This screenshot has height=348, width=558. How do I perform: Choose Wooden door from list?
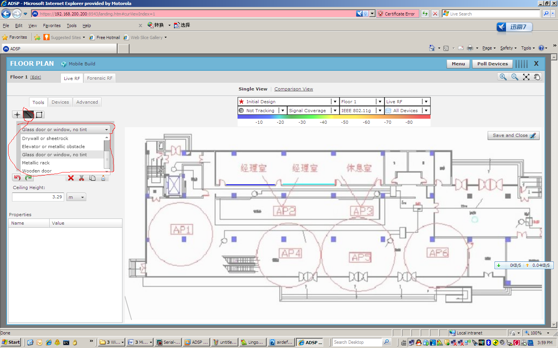pyautogui.click(x=62, y=171)
